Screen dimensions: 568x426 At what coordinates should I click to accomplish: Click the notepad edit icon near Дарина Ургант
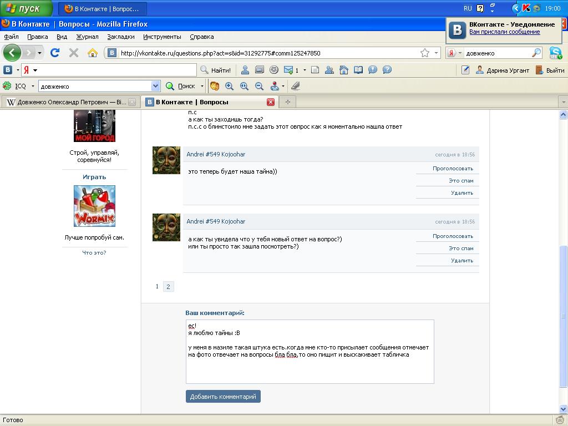pos(465,70)
